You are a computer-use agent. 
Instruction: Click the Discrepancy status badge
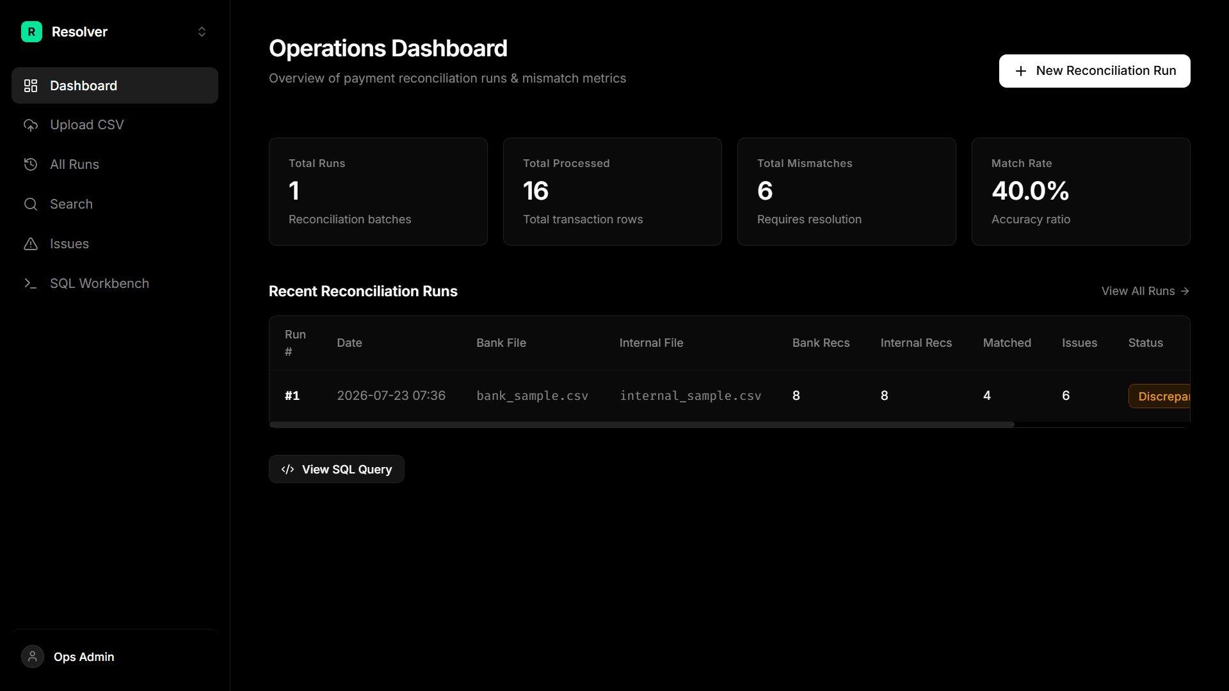pyautogui.click(x=1160, y=396)
